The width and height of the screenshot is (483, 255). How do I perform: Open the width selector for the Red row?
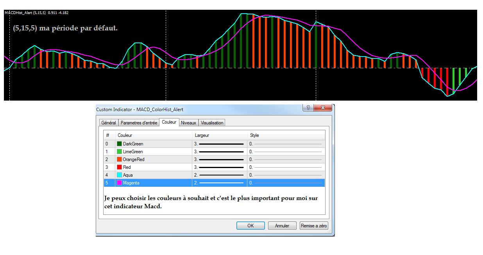coord(220,167)
